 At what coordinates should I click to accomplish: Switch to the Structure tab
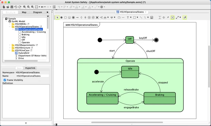pyautogui.click(x=10, y=12)
